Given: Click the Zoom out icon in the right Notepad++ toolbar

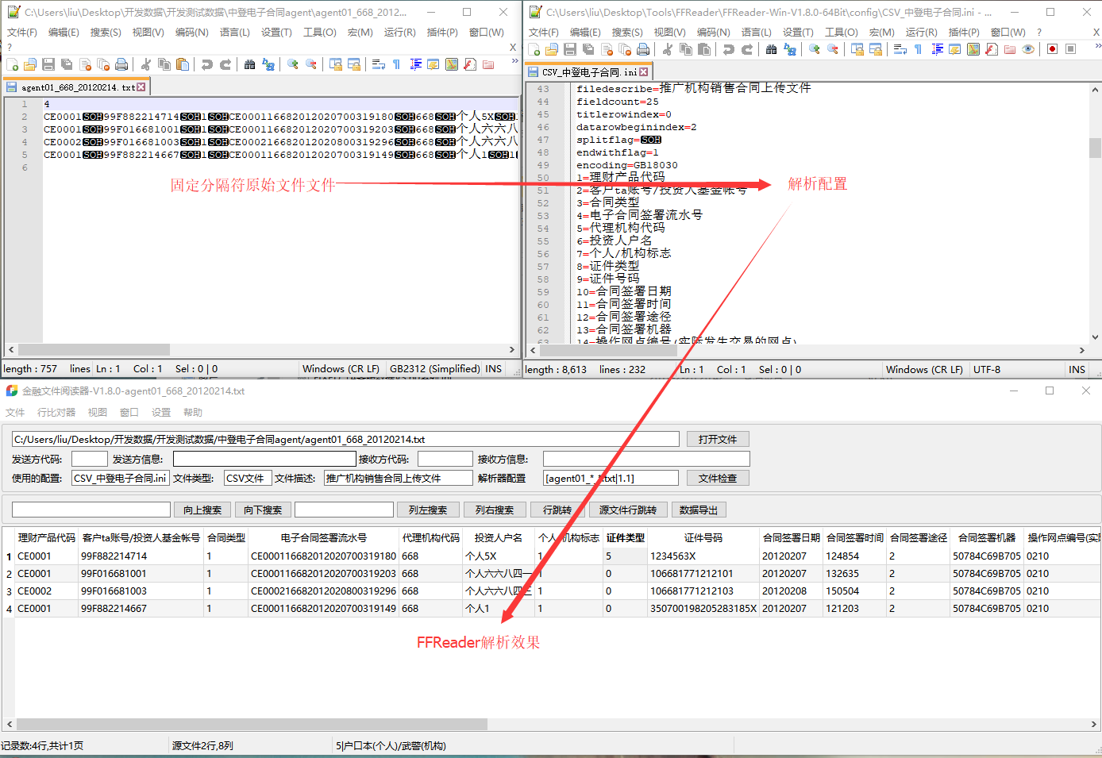Looking at the screenshot, I should click(x=833, y=49).
